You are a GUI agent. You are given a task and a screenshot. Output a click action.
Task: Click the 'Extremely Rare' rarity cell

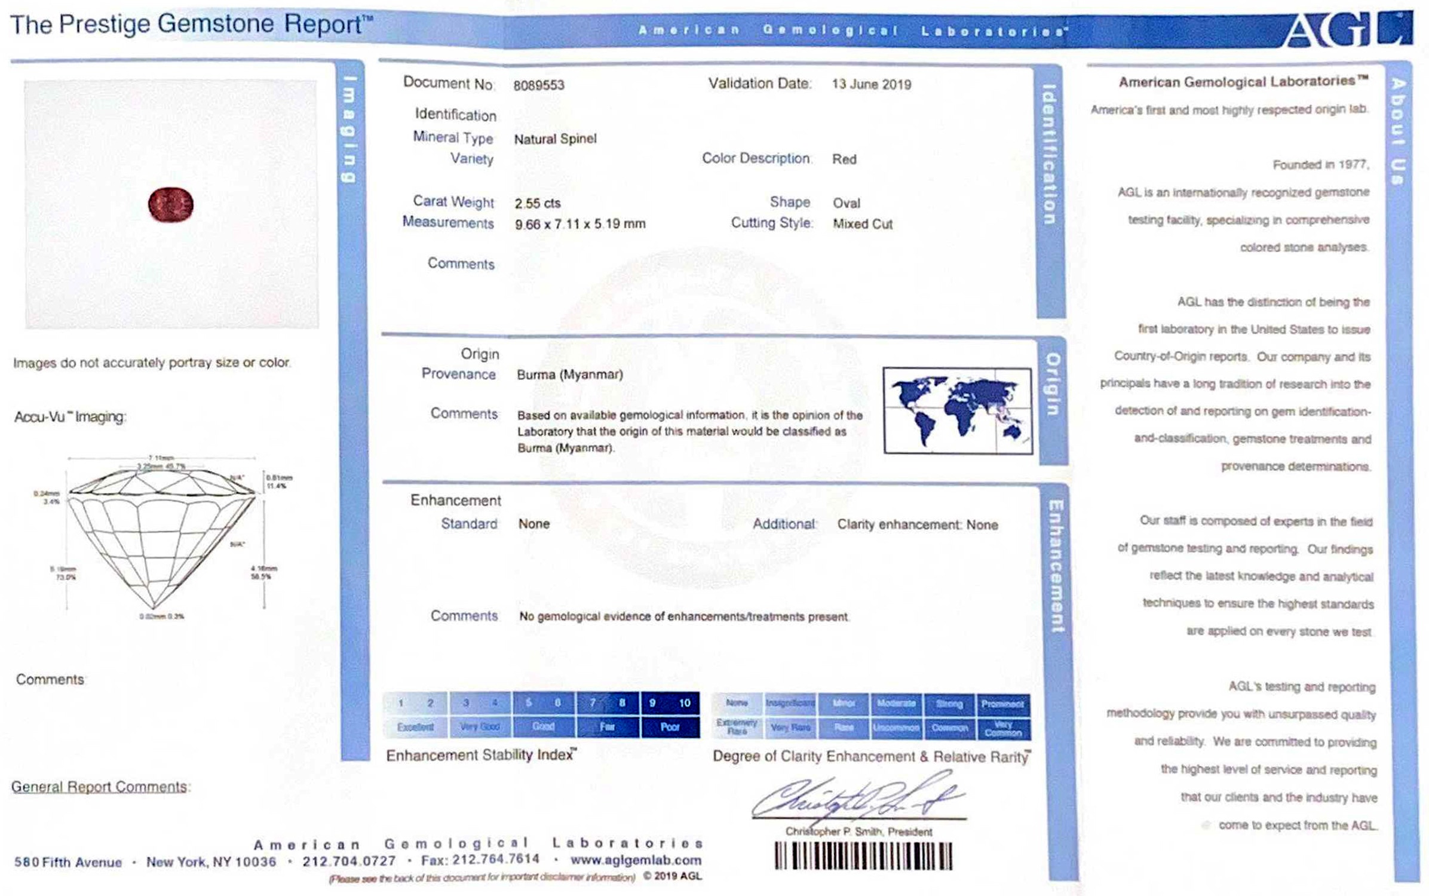(x=737, y=727)
